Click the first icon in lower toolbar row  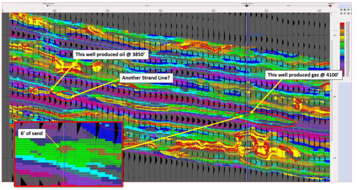point(341,13)
